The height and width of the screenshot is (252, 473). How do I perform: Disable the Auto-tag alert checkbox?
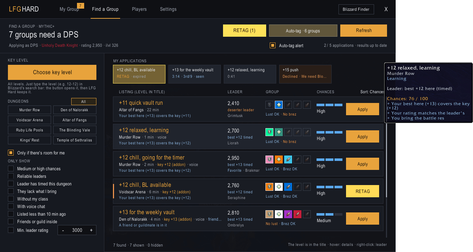(273, 45)
